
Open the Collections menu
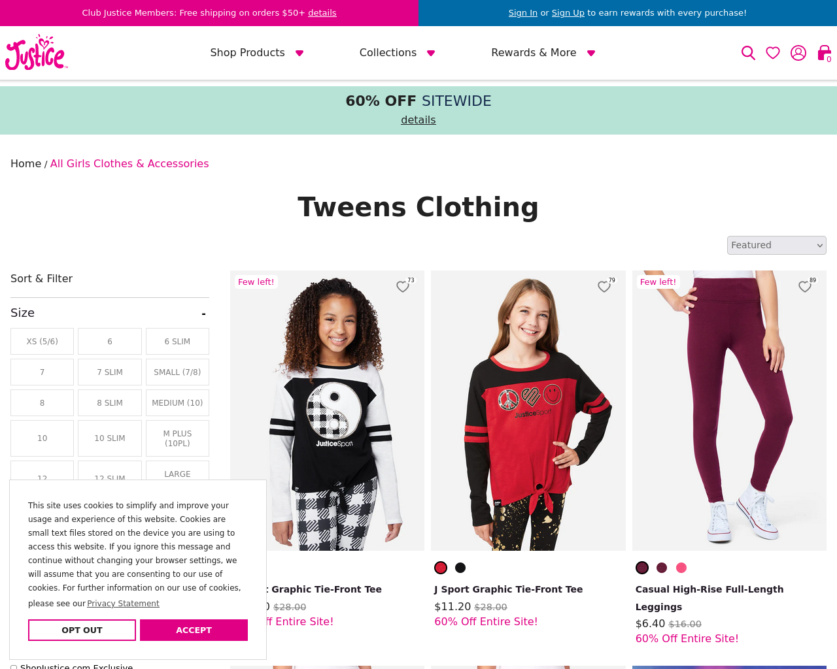tap(397, 53)
